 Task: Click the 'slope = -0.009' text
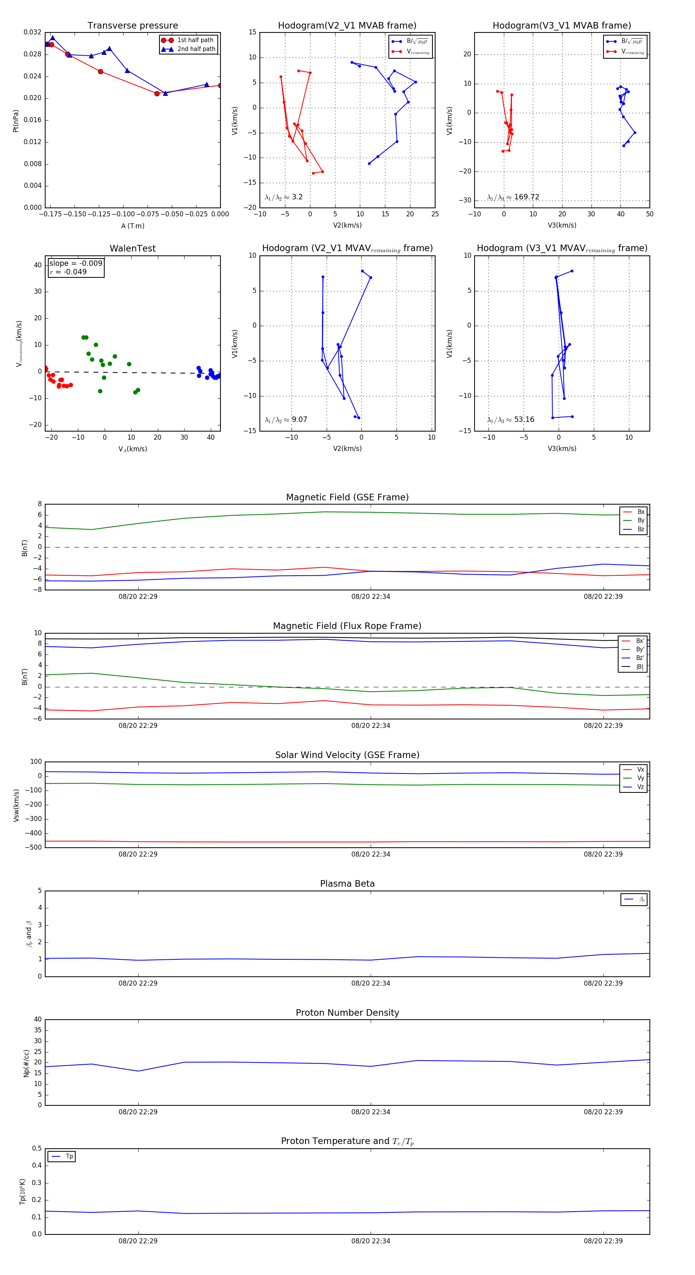click(76, 263)
